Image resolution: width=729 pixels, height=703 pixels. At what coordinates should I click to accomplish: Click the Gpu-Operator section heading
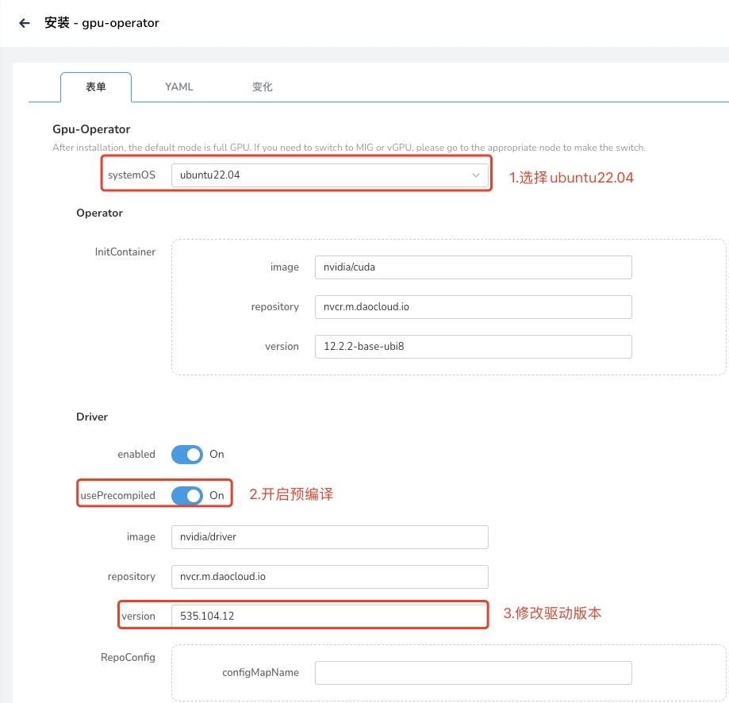point(91,129)
